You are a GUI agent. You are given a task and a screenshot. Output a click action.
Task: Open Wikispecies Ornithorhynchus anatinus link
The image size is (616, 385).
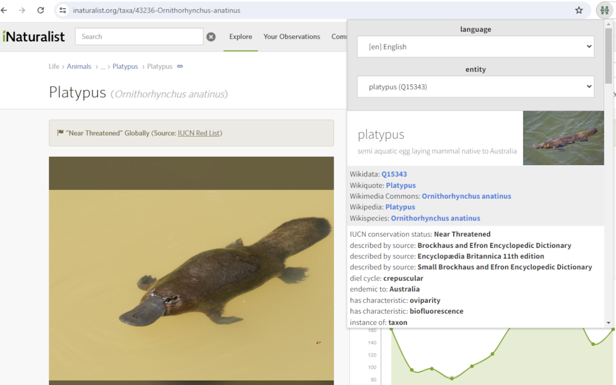tap(435, 218)
